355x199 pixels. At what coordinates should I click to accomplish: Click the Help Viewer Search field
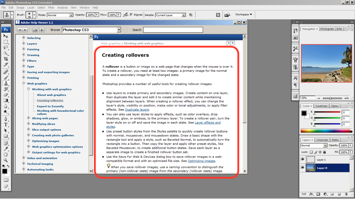(x=173, y=30)
